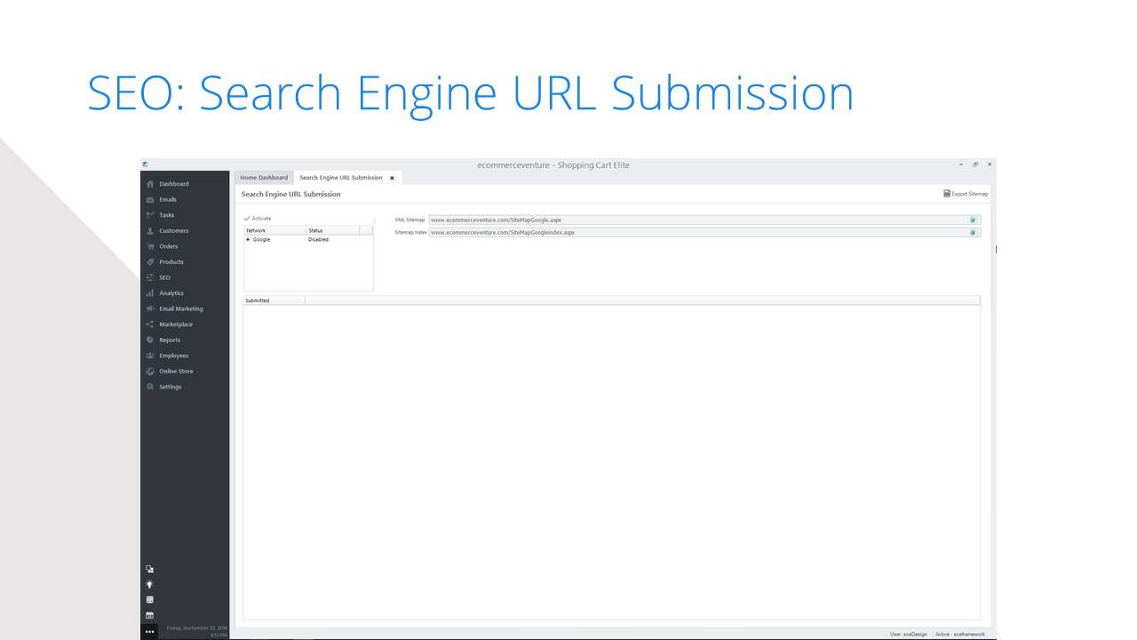The width and height of the screenshot is (1137, 640).
Task: Click the Export Sitemap button
Action: pos(966,194)
